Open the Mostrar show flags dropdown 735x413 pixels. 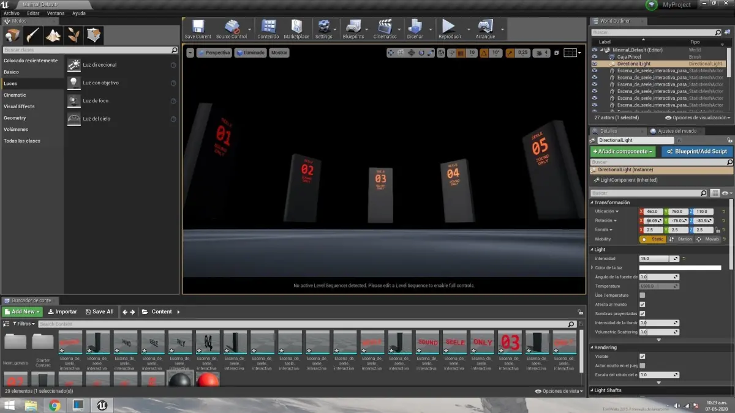279,53
